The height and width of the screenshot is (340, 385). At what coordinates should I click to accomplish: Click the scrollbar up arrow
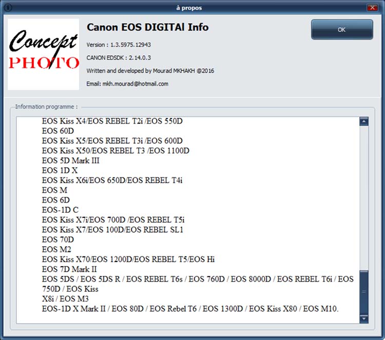363,121
